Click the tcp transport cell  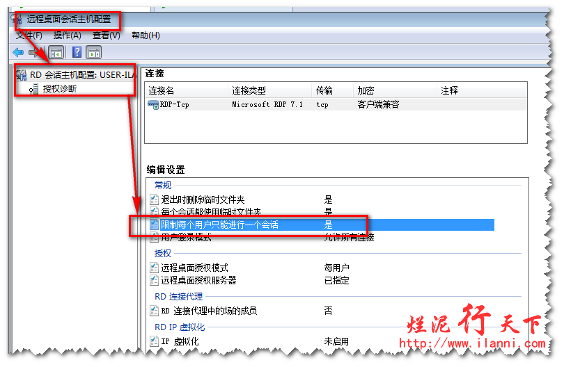[322, 104]
